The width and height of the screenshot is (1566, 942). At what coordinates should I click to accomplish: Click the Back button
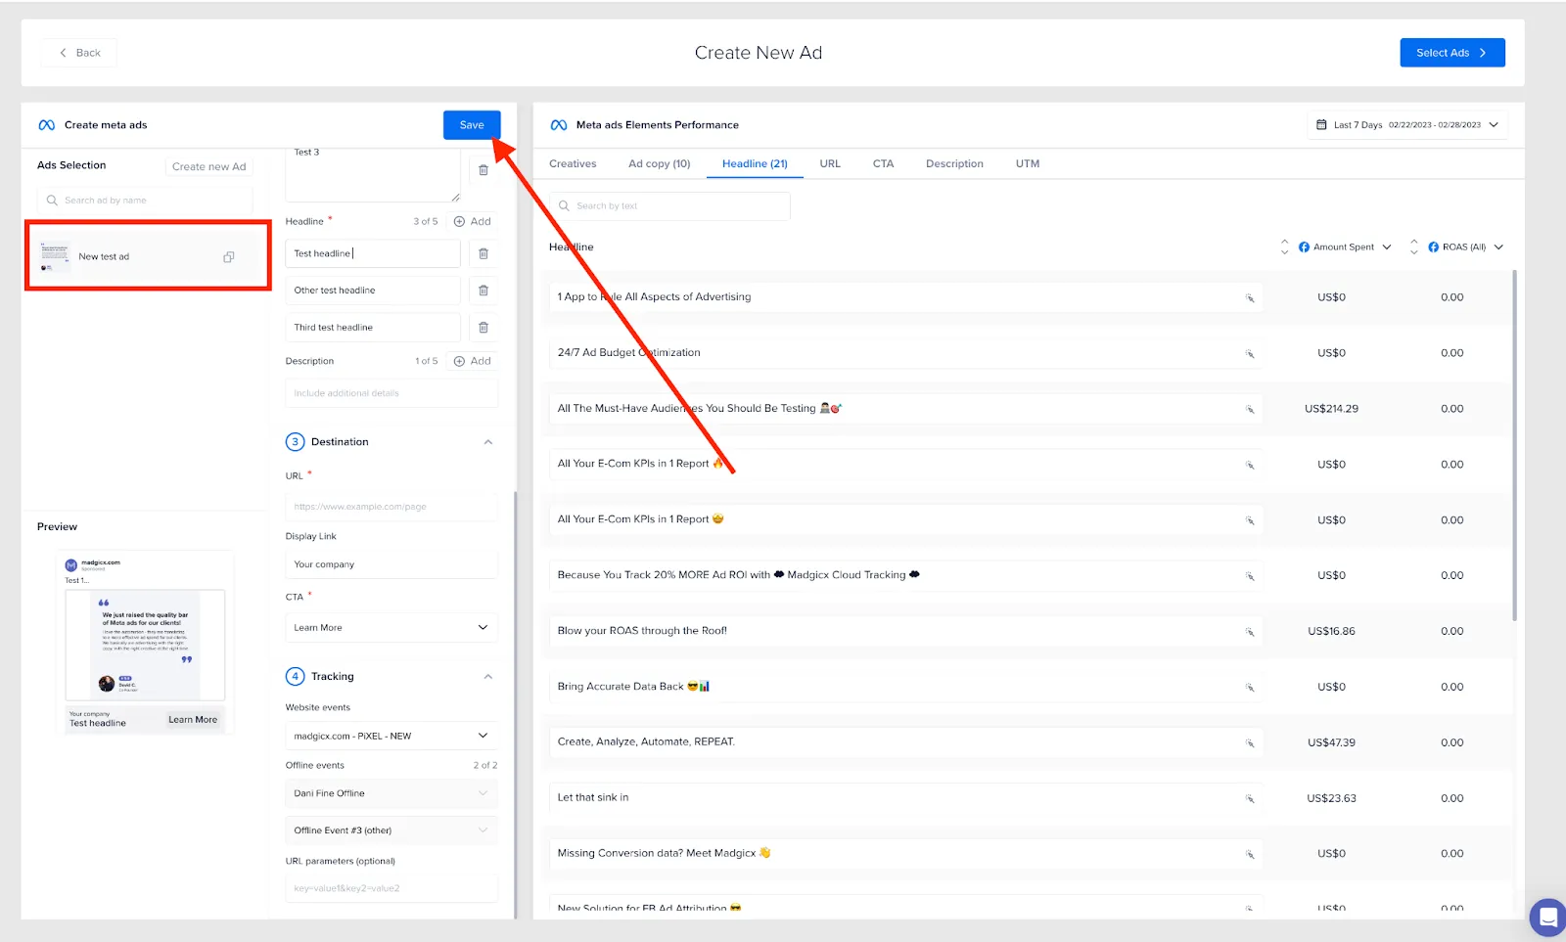pos(79,53)
